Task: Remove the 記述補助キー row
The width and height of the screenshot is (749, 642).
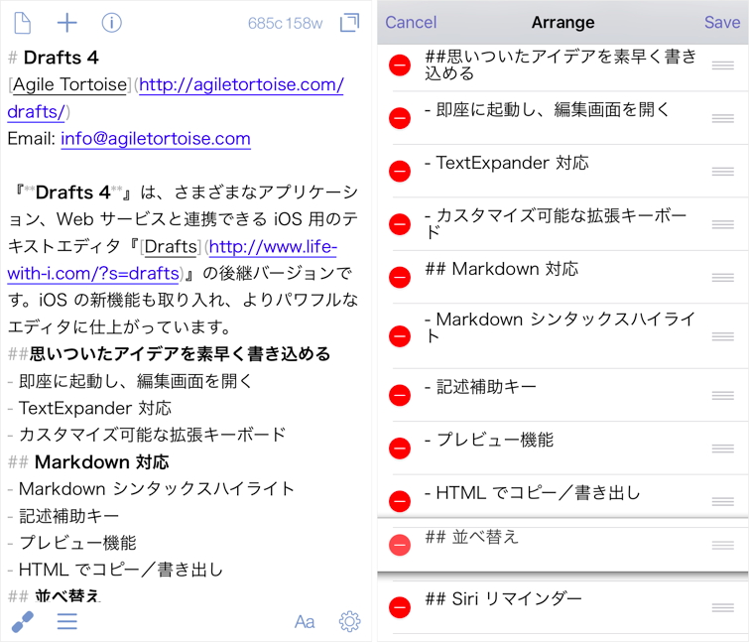Action: pyautogui.click(x=400, y=395)
